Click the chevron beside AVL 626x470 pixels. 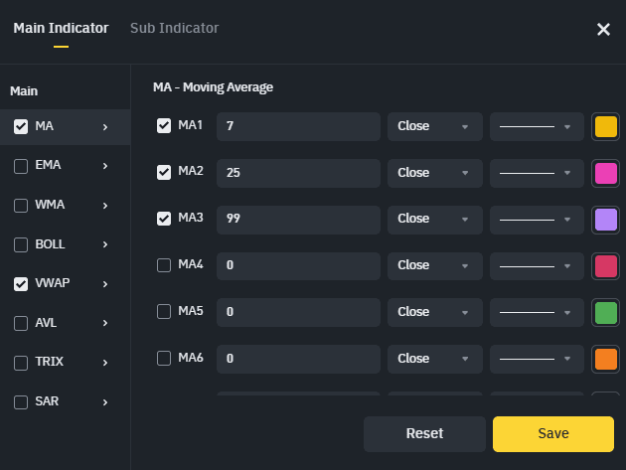(x=104, y=323)
